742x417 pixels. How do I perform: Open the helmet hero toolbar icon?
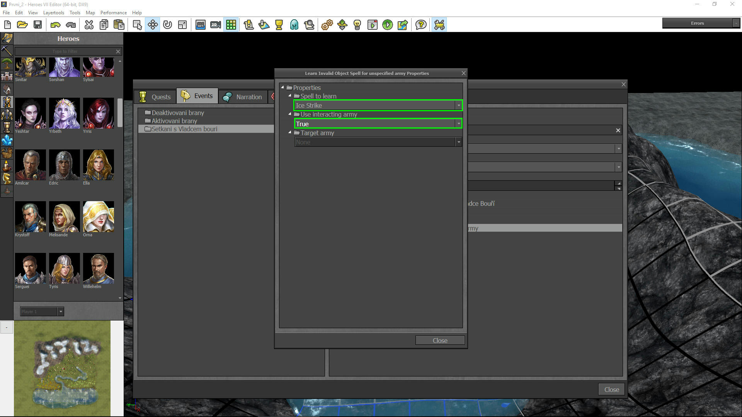294,25
